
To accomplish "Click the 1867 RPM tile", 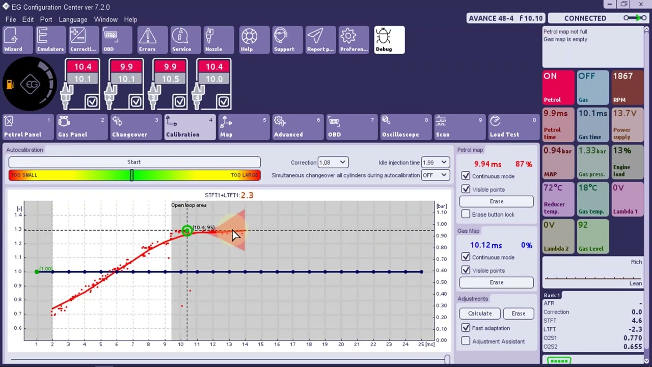I will (628, 88).
